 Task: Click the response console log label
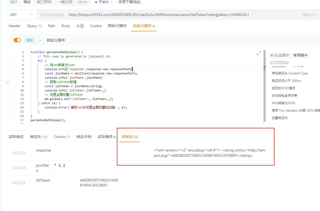[44, 150]
